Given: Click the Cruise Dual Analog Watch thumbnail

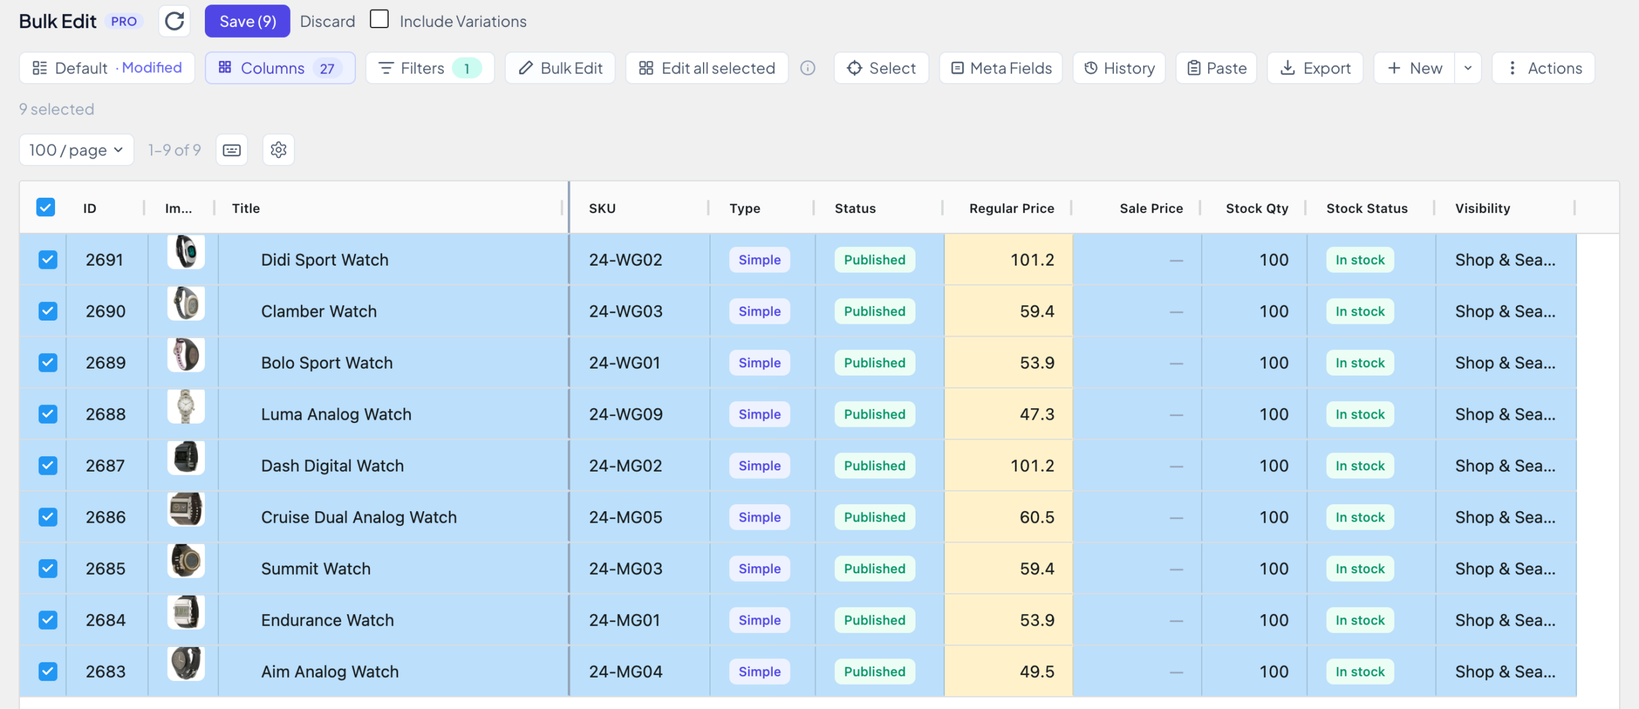Looking at the screenshot, I should click(186, 509).
